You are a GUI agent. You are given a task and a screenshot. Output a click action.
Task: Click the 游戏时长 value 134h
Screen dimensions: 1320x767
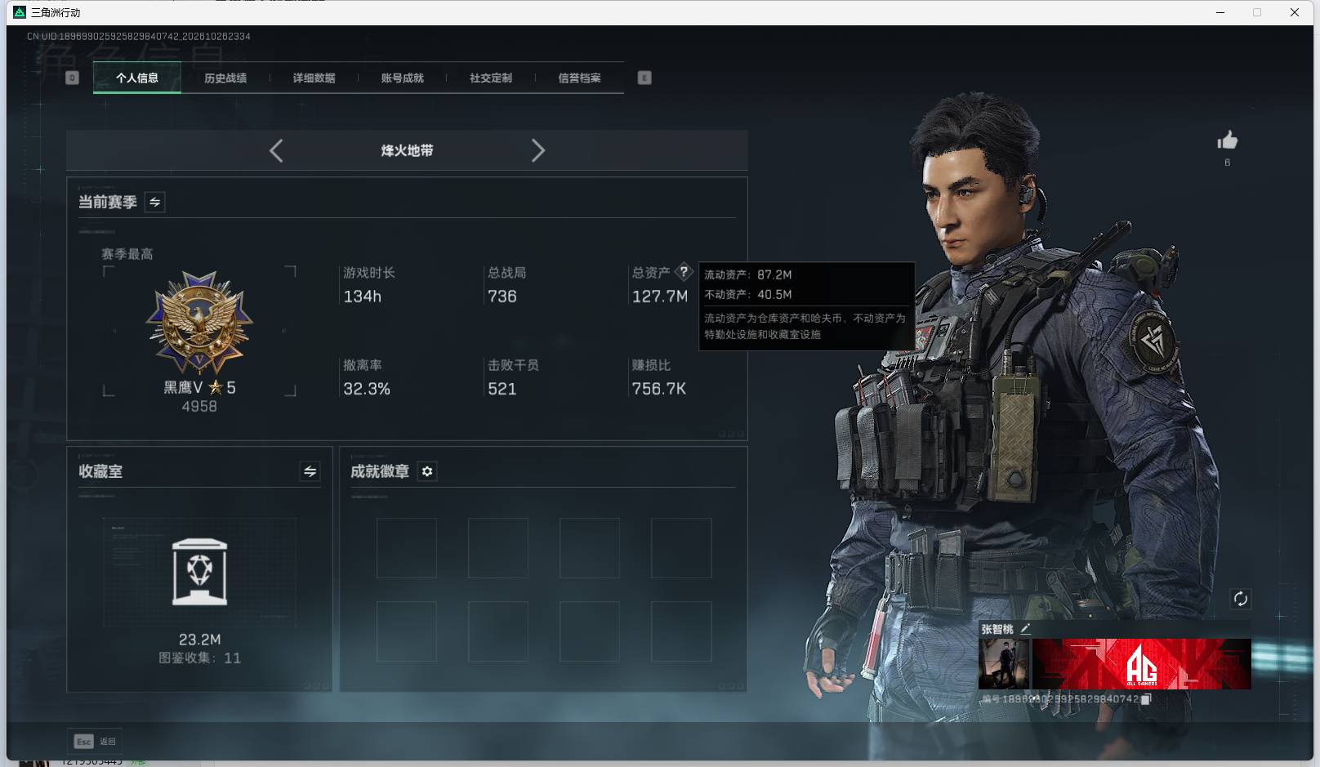[x=363, y=297]
